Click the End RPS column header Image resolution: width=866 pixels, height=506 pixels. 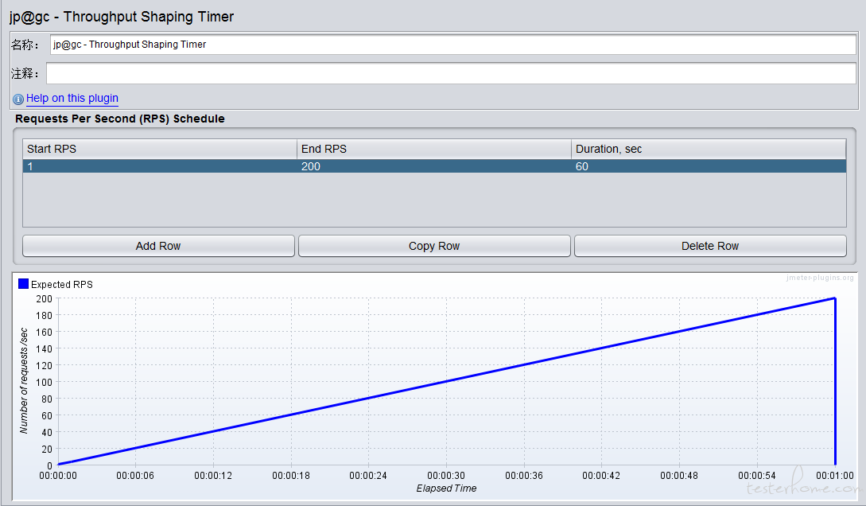tap(433, 149)
